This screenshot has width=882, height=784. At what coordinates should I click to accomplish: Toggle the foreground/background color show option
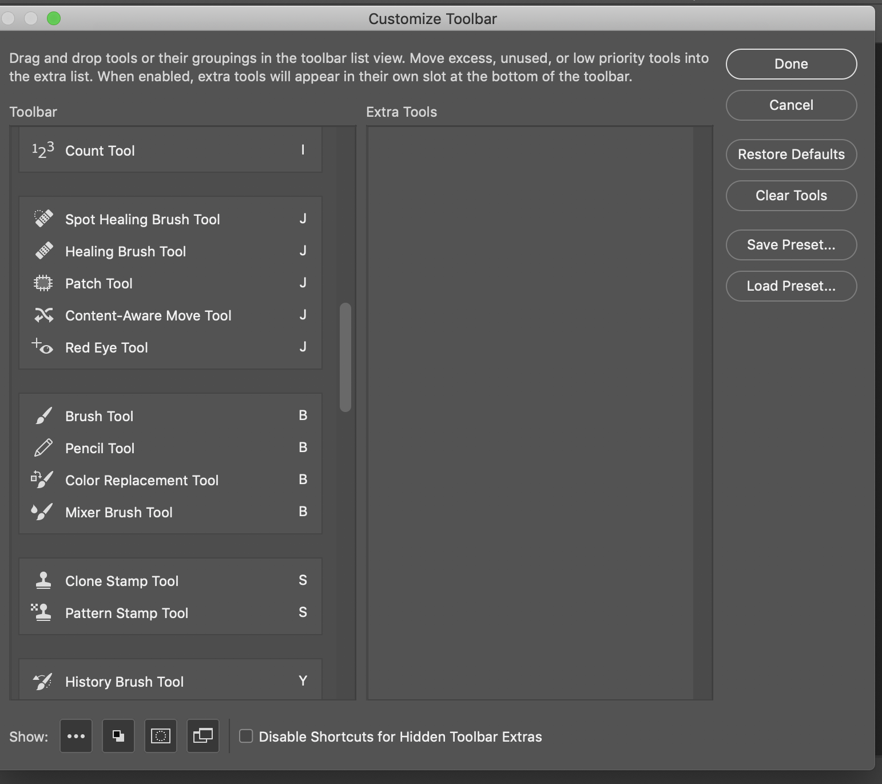[x=118, y=737]
